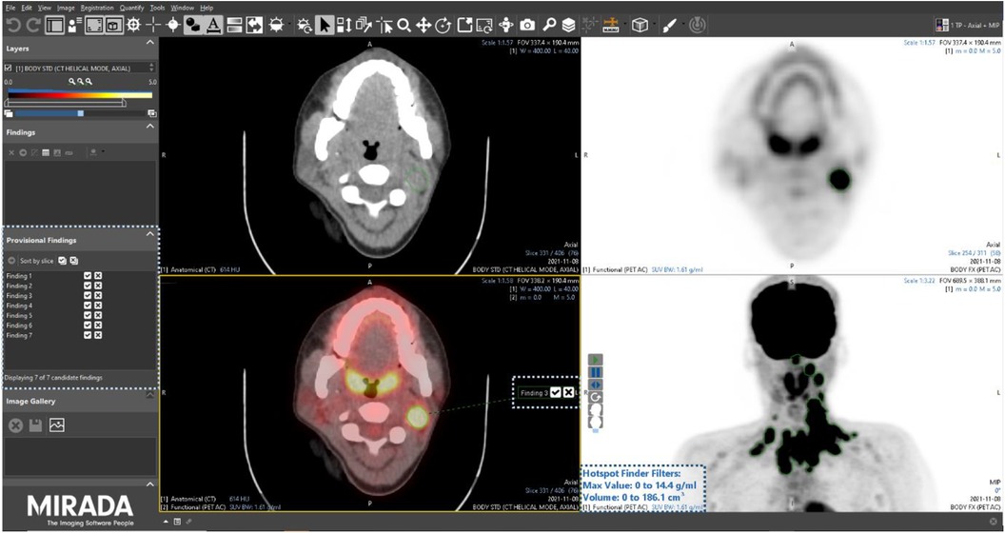
Task: Collapse the Provisional Findings panel
Action: [x=150, y=234]
